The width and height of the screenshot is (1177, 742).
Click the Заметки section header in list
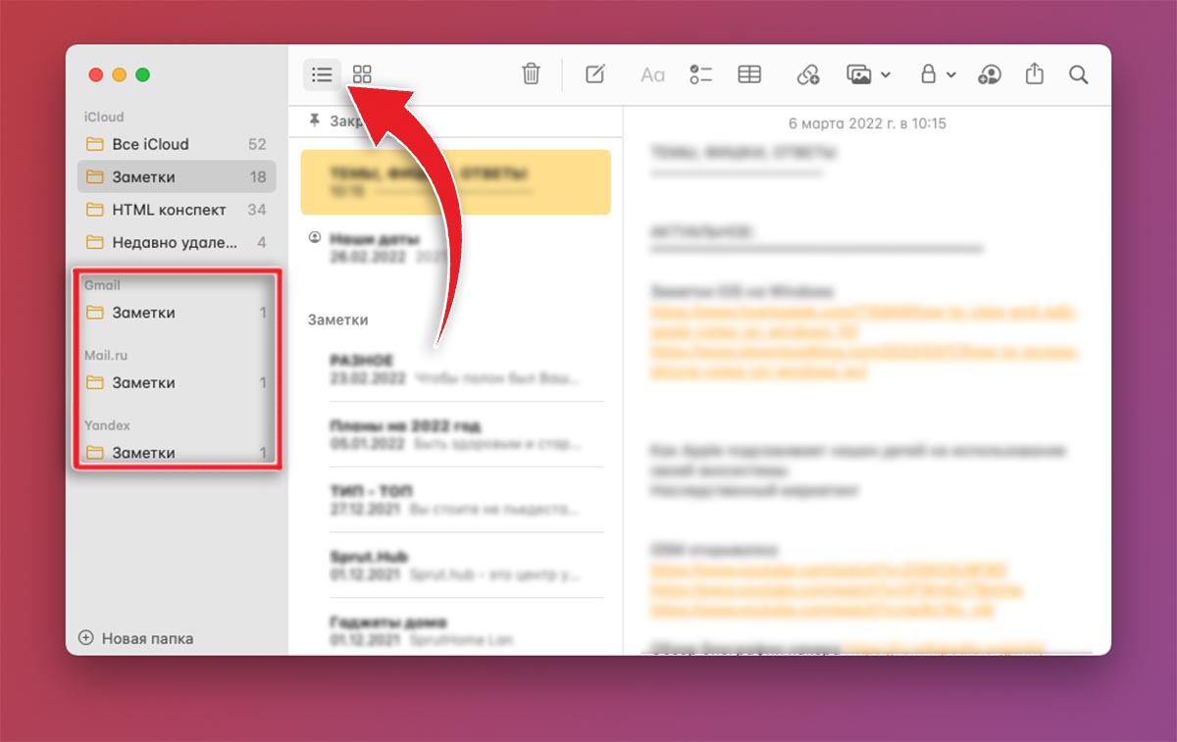tap(337, 320)
